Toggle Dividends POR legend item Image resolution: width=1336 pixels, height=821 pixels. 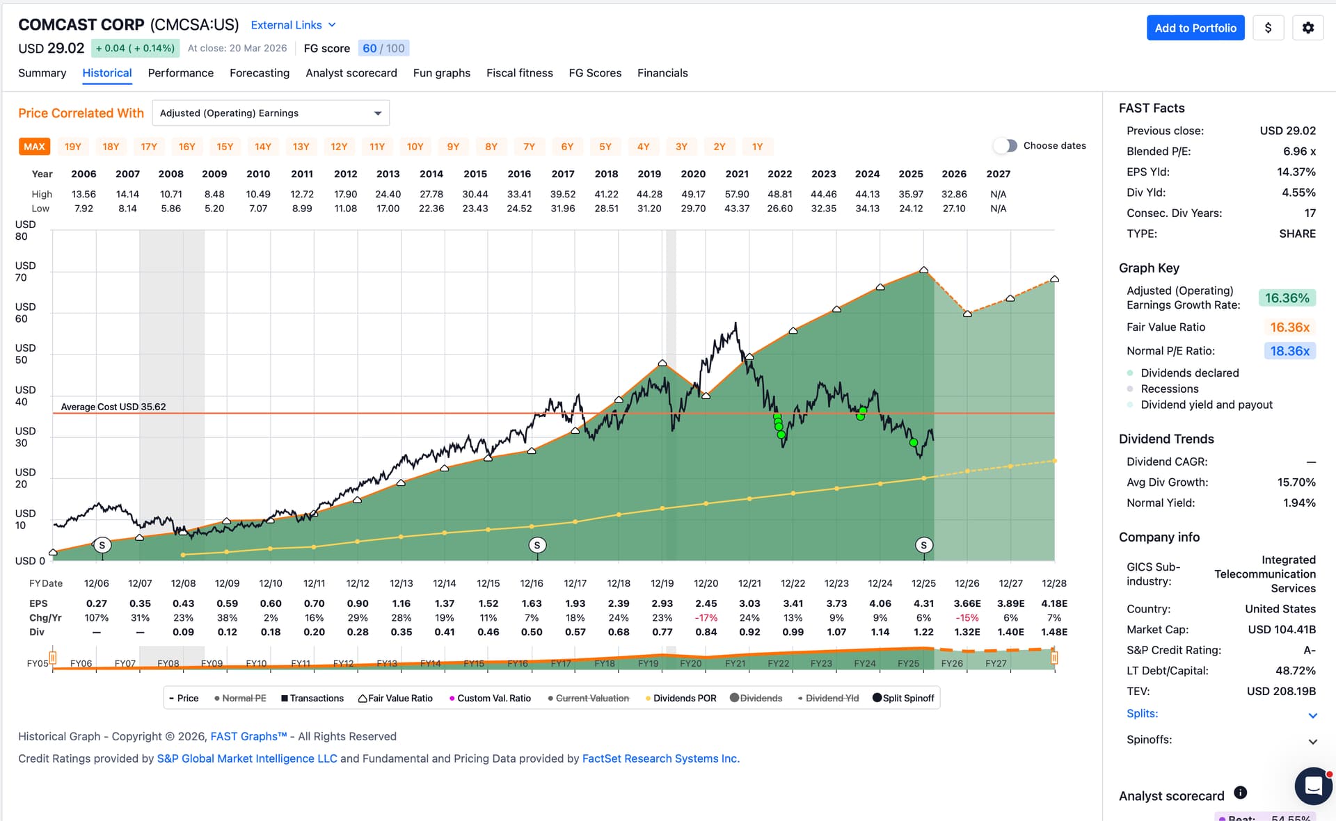click(681, 698)
